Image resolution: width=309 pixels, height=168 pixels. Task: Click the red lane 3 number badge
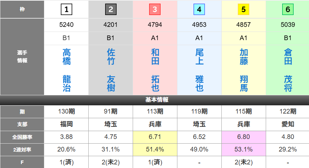coord(155,10)
